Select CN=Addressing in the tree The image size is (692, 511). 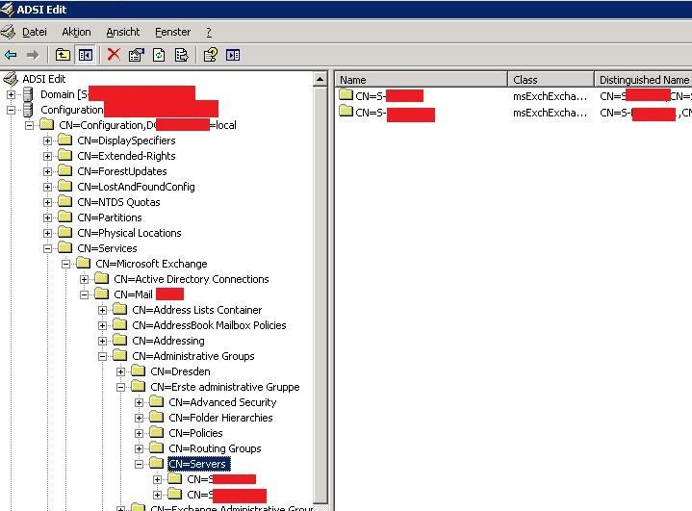tap(168, 341)
